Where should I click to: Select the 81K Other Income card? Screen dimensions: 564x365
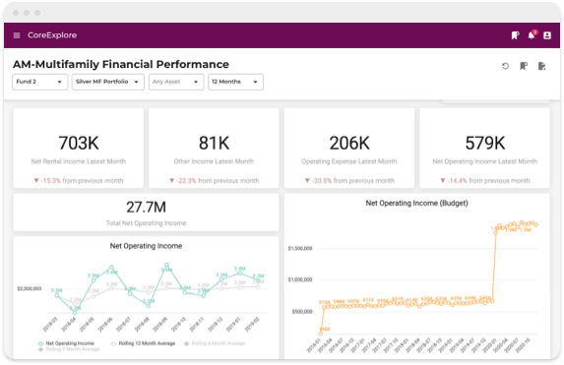point(214,148)
